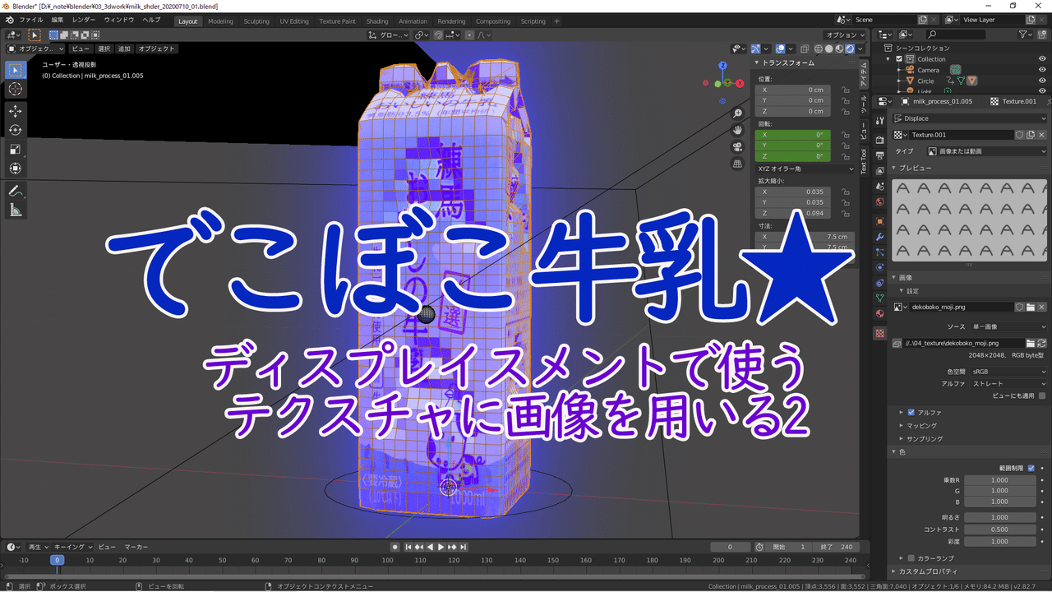Screen dimensions: 1052x592
Task: Open Object properties orange square icon
Action: [880, 221]
